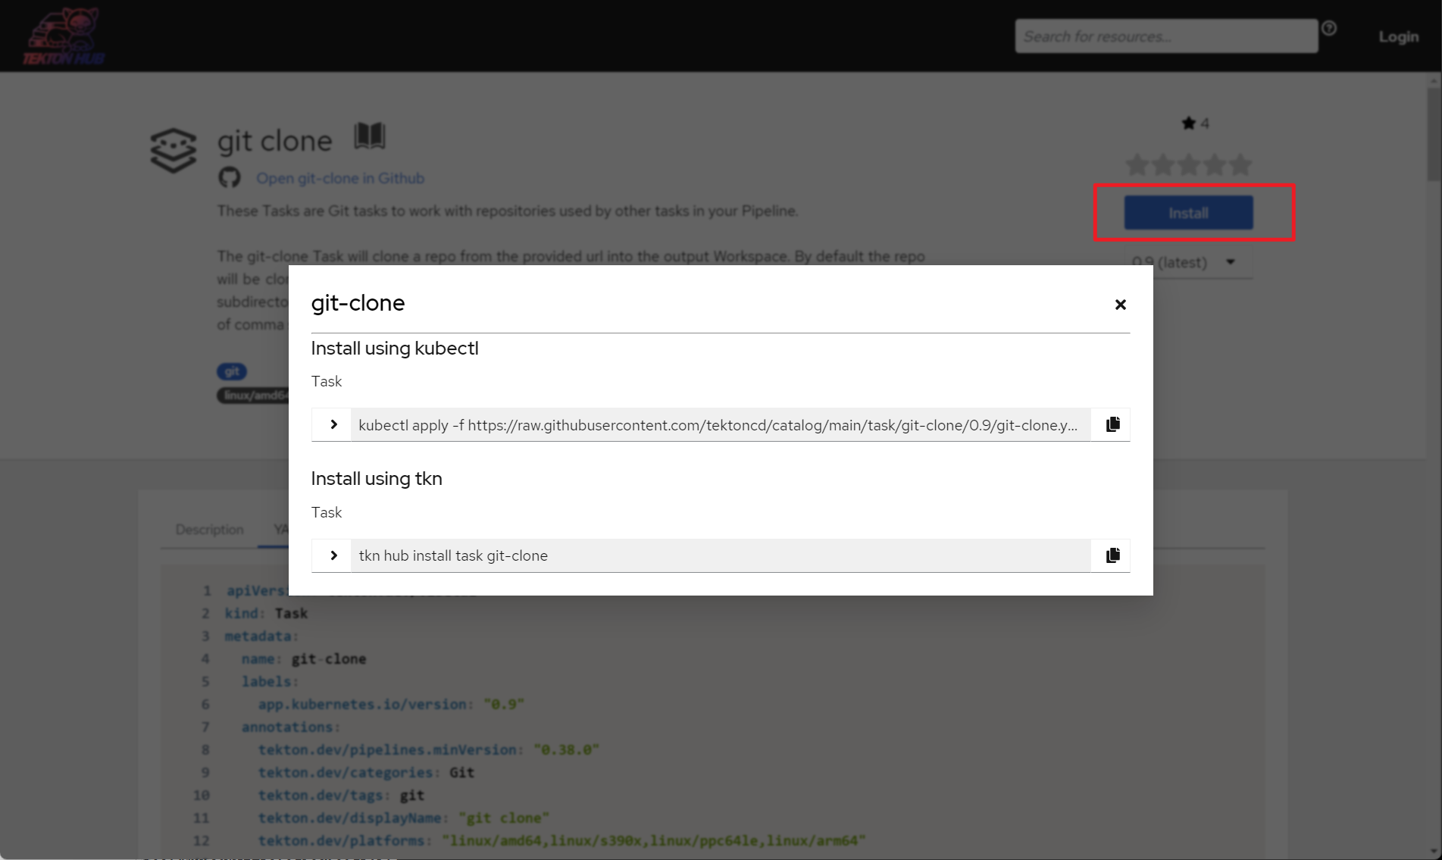Expand the kubectl apply command row
Viewport: 1442px width, 860px height.
point(333,424)
